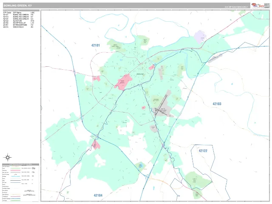The image size is (272, 204).
Task: Select the 42104 ZIP label on the map
Action: click(x=98, y=195)
